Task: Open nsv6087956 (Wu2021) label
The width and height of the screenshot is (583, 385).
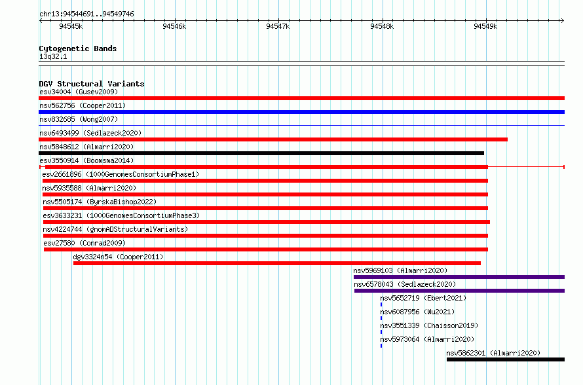Action: (x=417, y=312)
